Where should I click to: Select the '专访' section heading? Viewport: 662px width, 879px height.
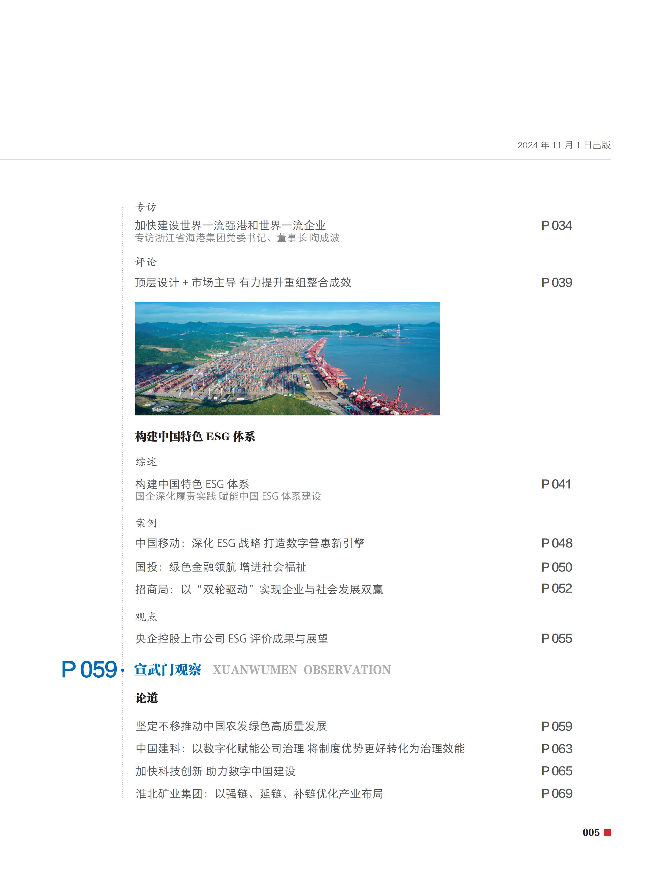(x=146, y=207)
